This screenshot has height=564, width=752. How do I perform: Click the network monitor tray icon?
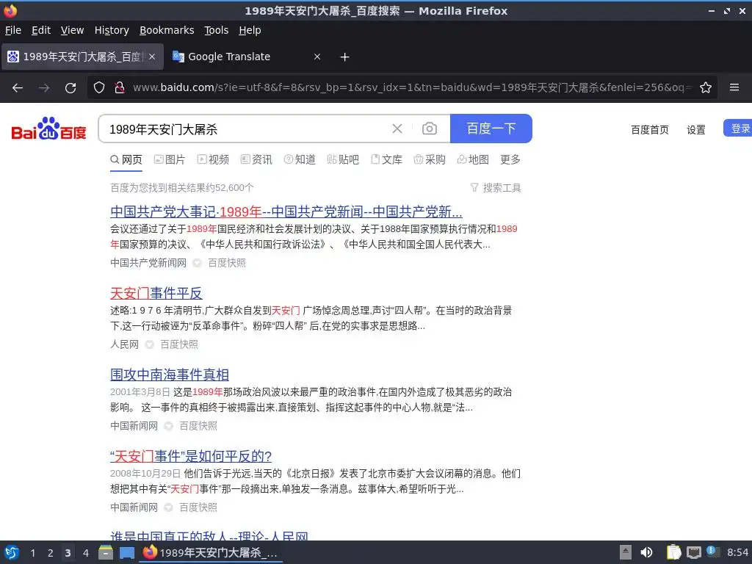click(x=693, y=552)
